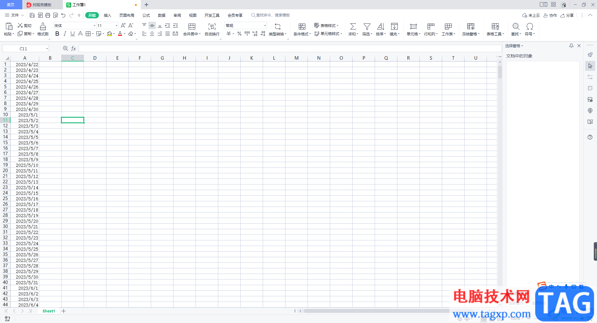Switch to 插入 Insert tab
The image size is (597, 323).
tap(108, 15)
